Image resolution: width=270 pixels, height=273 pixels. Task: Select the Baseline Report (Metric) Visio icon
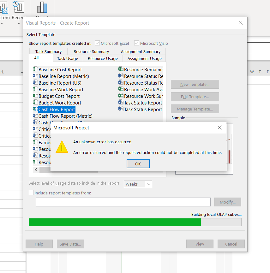[x=35, y=76]
